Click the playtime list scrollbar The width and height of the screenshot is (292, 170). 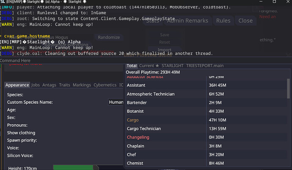coord(288,89)
